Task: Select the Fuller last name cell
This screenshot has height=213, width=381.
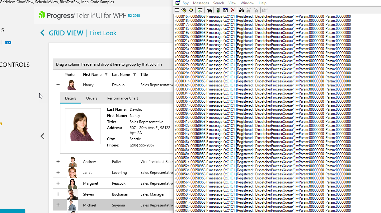Action: click(x=117, y=162)
